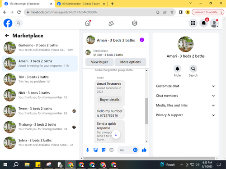Record a voice clip with the microphone icon
The height and width of the screenshot is (169, 226).
click(x=88, y=150)
